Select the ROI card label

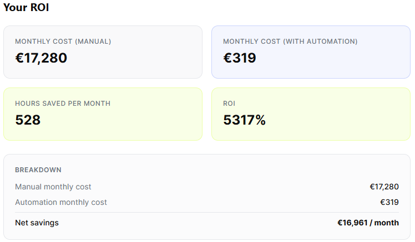(x=229, y=104)
